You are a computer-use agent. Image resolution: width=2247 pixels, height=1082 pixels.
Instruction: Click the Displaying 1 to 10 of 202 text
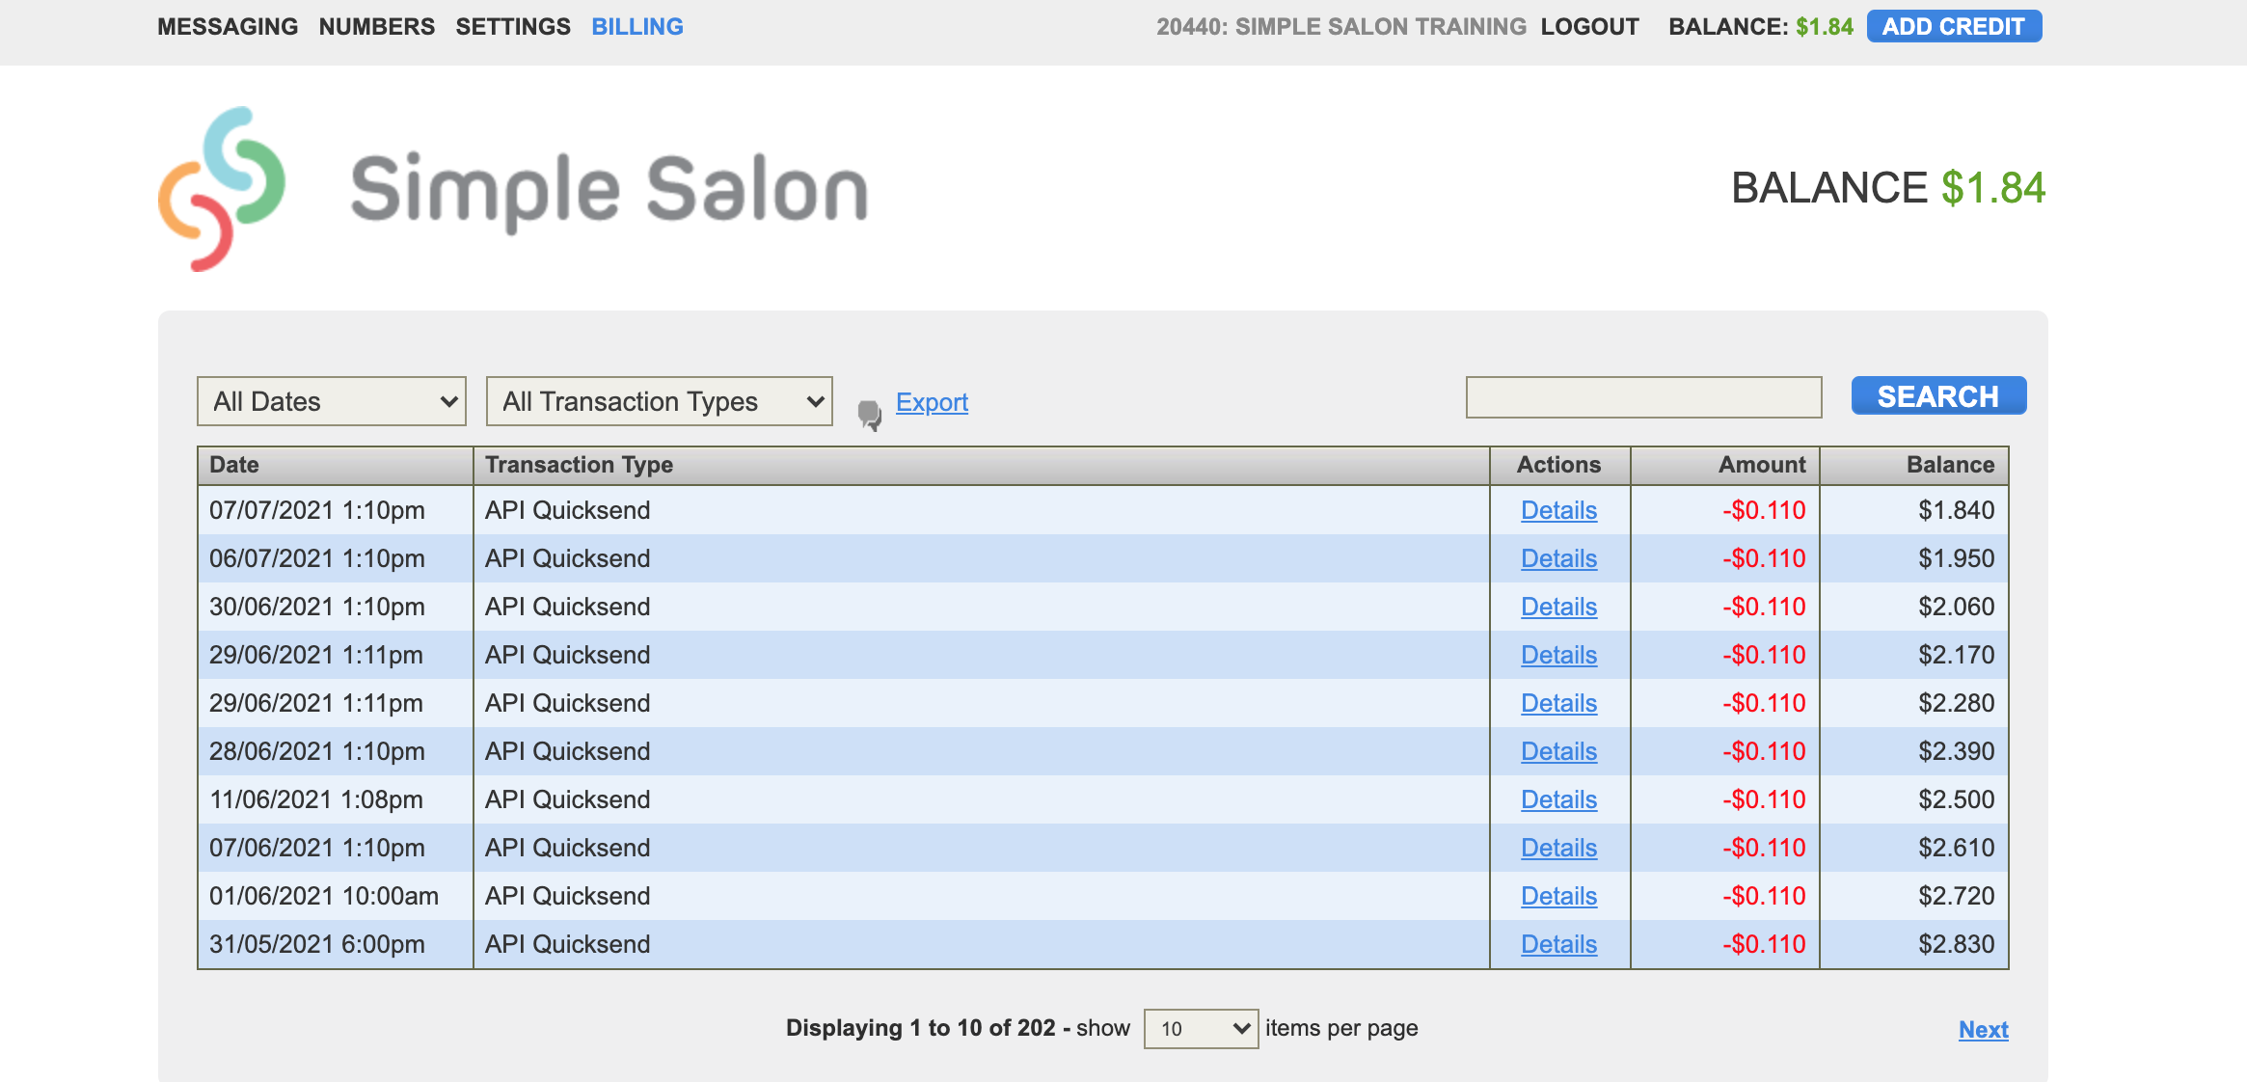(x=921, y=1028)
